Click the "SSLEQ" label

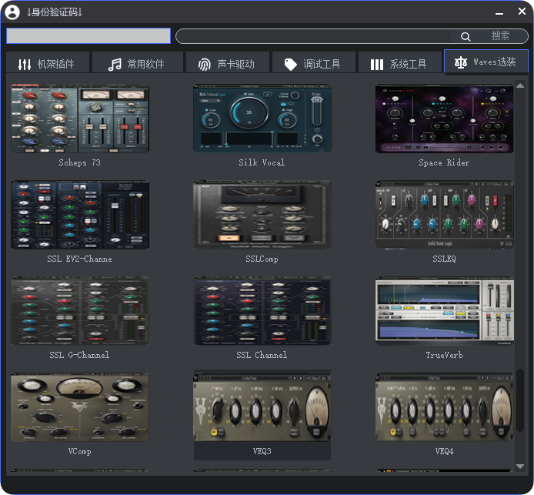(x=444, y=259)
